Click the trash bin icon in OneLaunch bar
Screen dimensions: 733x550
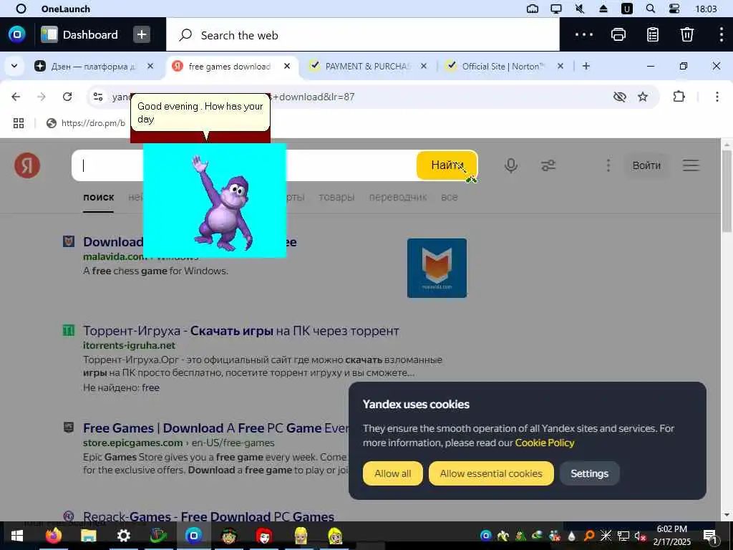(x=686, y=34)
